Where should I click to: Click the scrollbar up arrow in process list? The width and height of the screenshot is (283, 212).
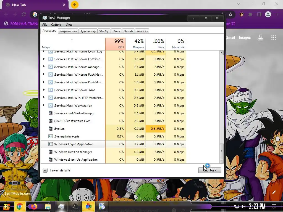pos(222,53)
